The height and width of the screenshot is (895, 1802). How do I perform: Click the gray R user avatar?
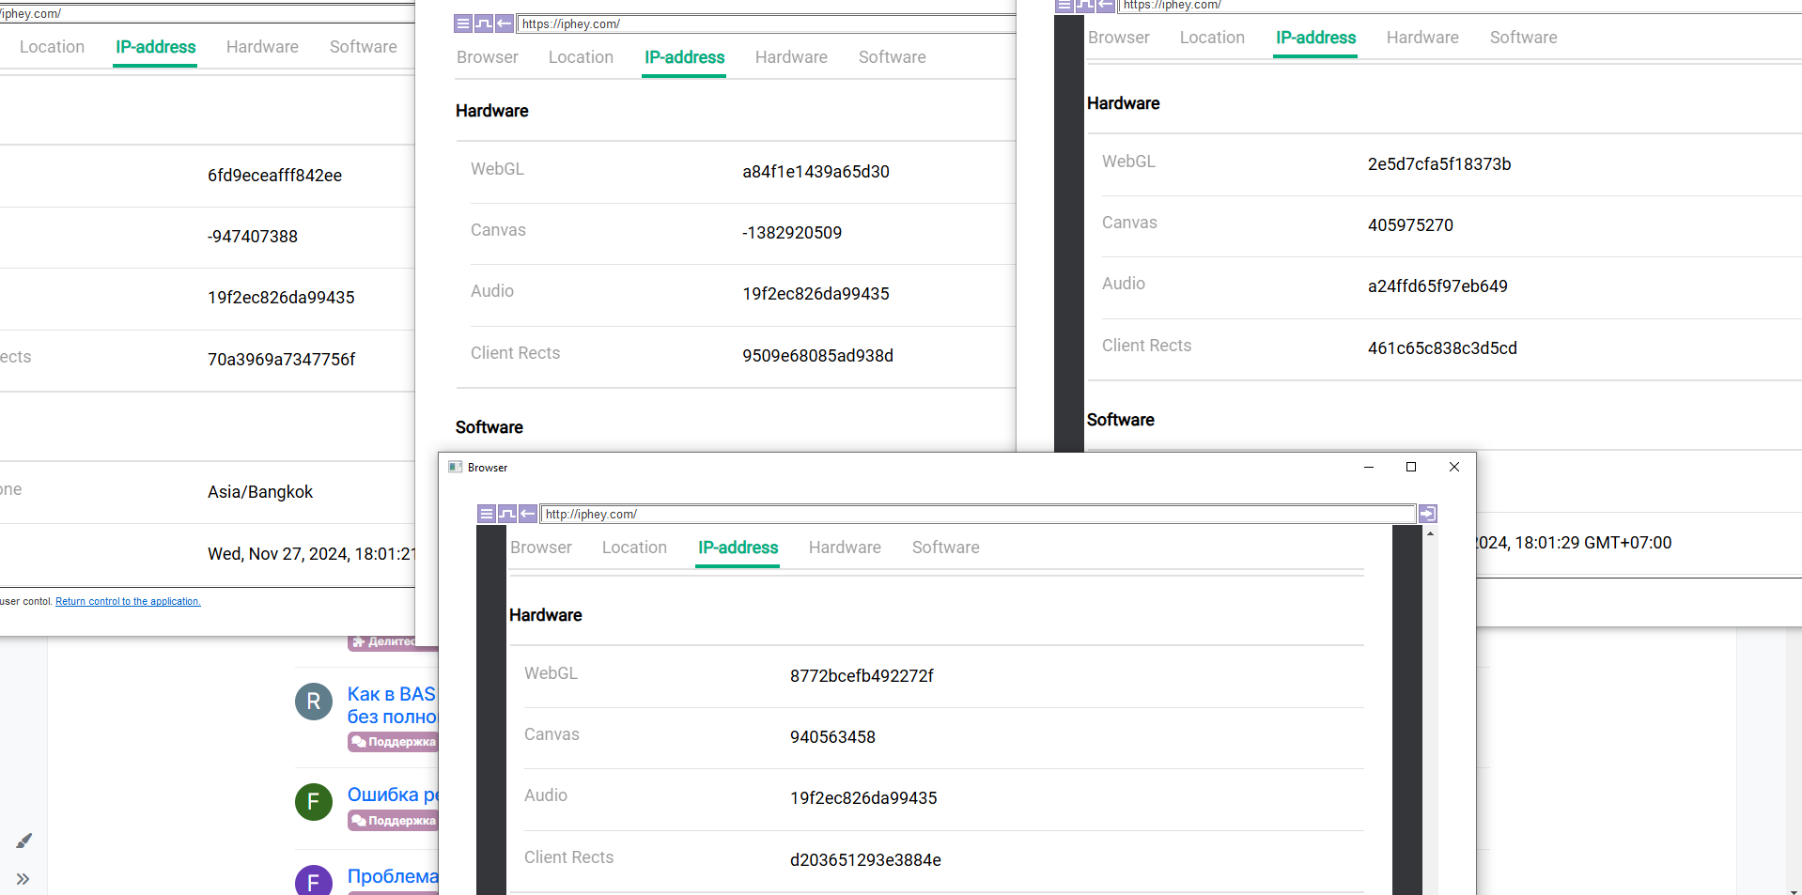click(x=314, y=702)
